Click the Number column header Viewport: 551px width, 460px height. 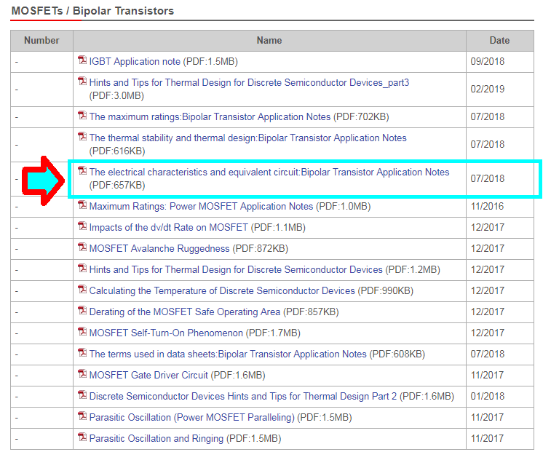coord(41,41)
